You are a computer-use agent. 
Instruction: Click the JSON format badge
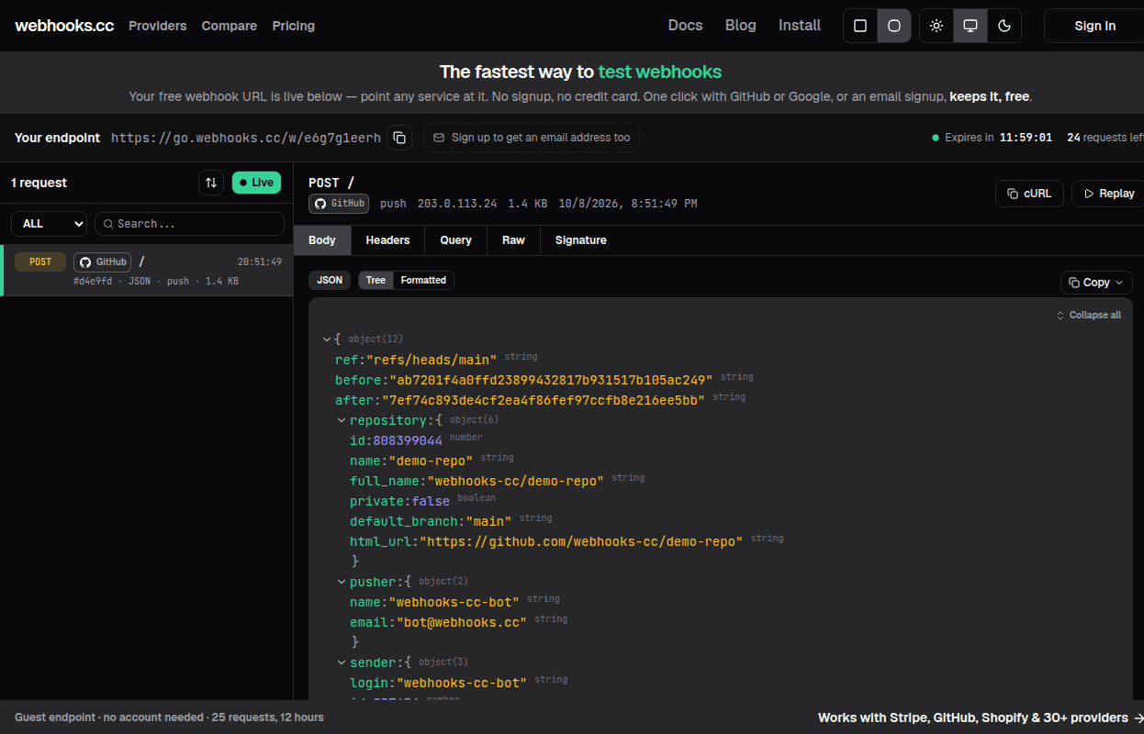click(x=330, y=281)
